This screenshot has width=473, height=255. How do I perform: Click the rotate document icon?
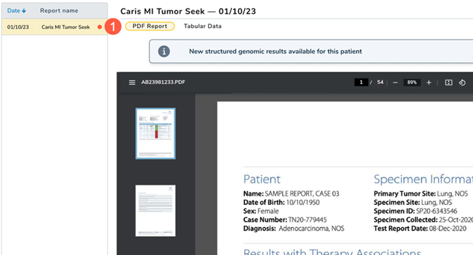[462, 82]
